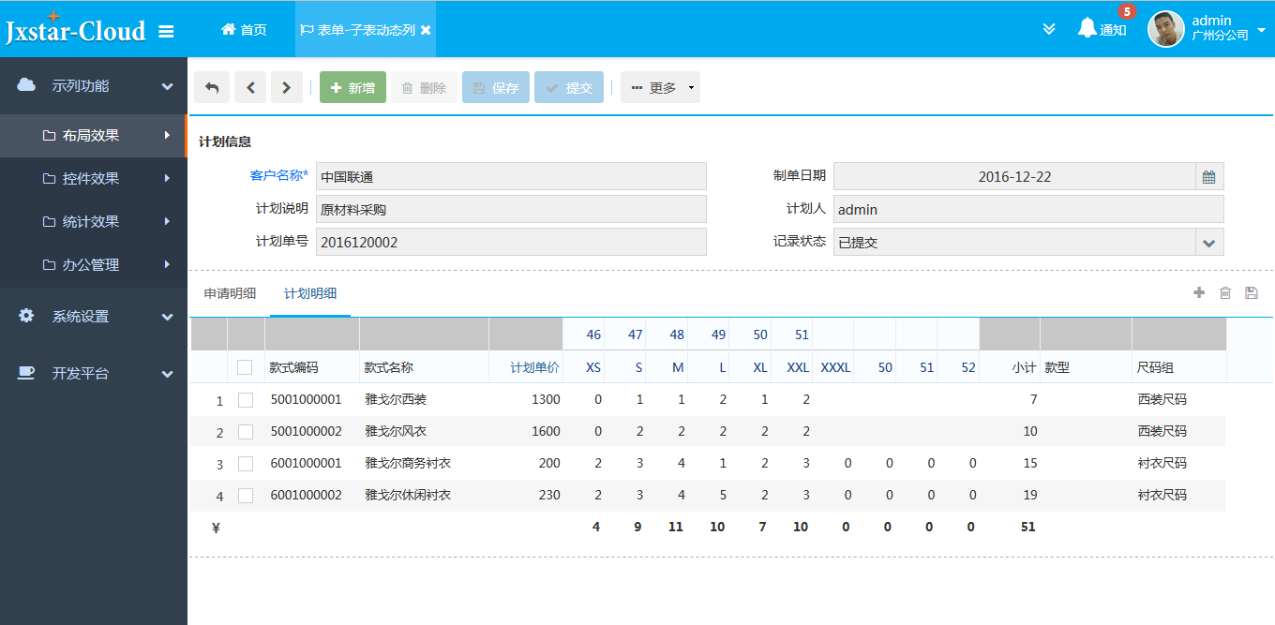Open the admin user dropdown caret
The width and height of the screenshot is (1275, 625).
[1261, 29]
